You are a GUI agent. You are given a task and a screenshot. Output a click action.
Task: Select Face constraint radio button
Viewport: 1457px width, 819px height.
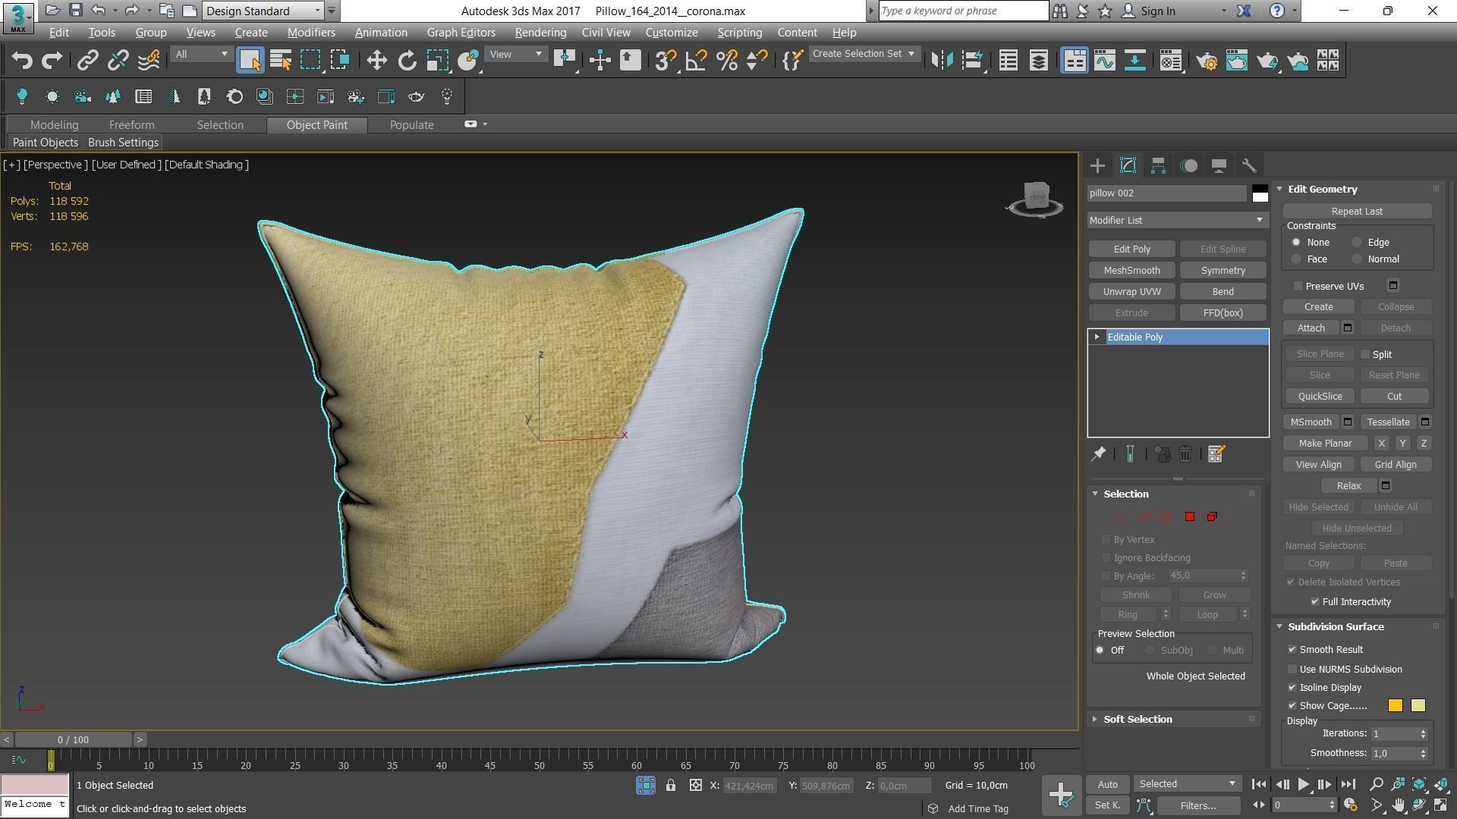click(1296, 259)
